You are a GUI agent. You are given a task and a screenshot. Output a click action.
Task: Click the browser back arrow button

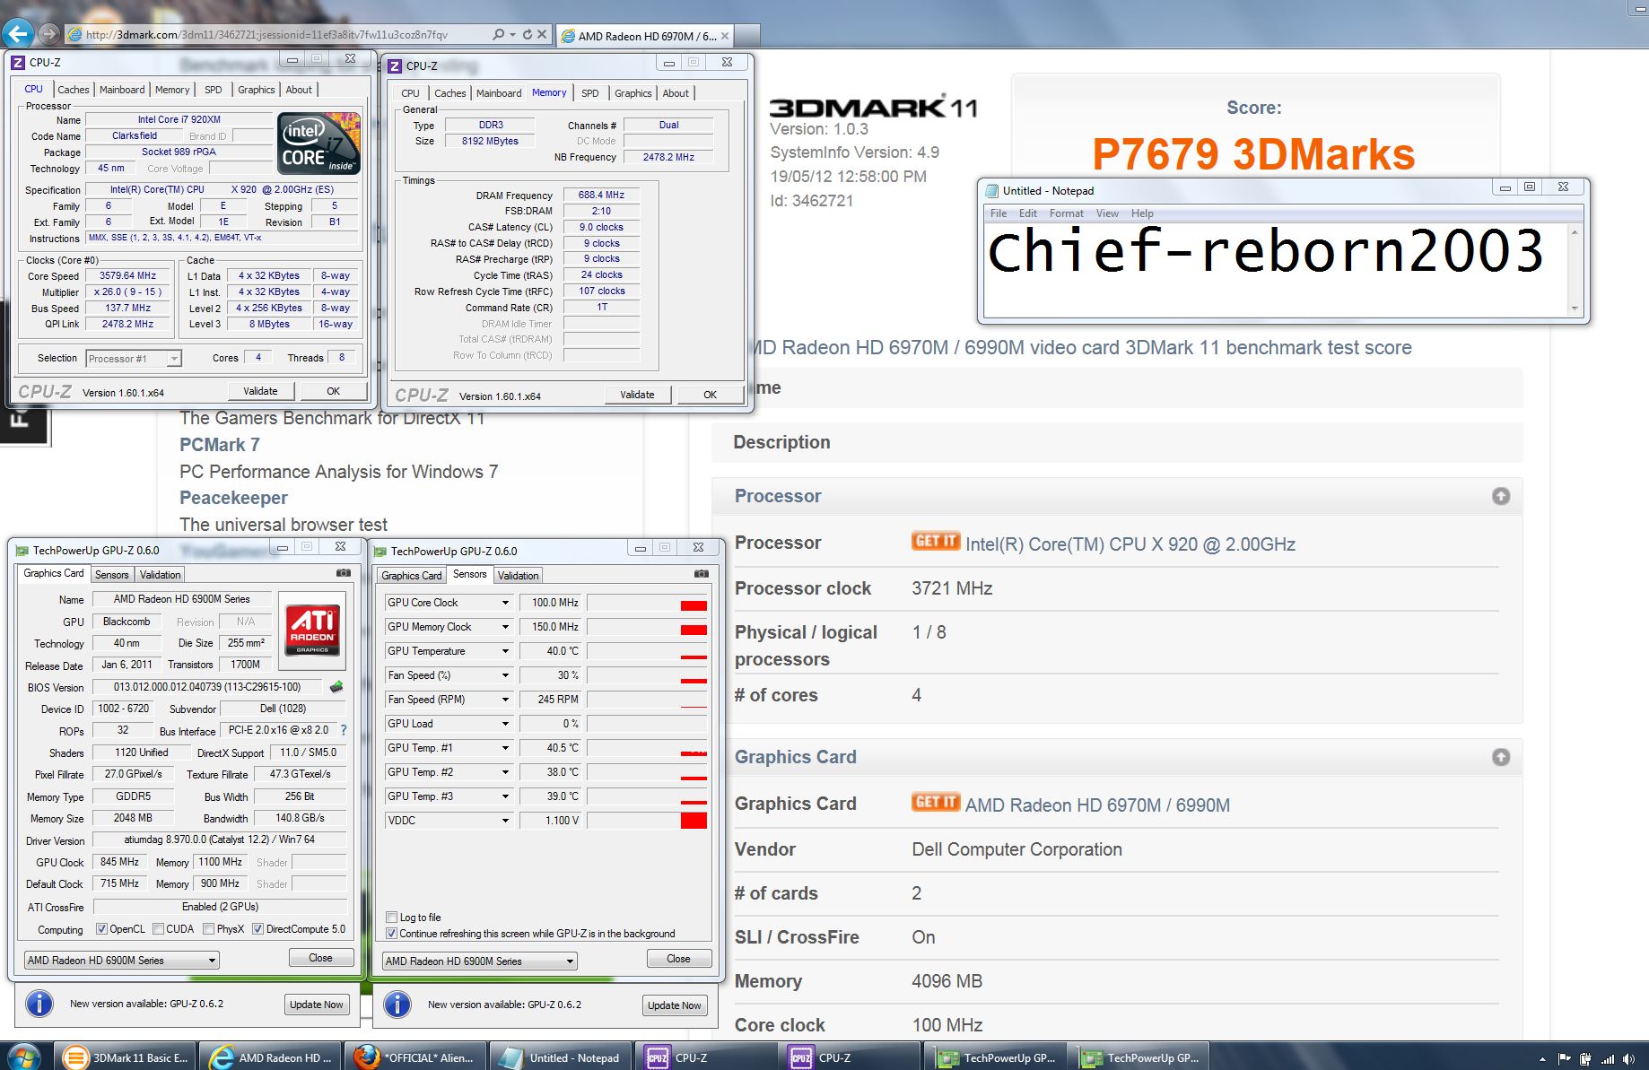[18, 34]
